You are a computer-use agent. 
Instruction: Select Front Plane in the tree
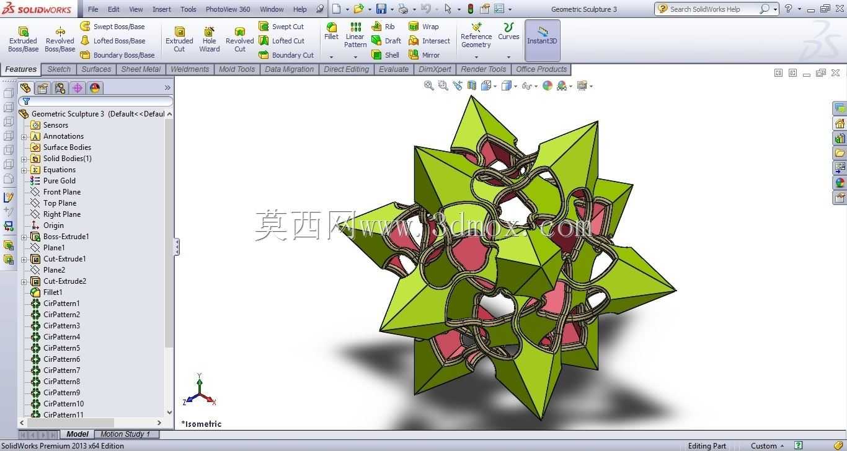click(x=55, y=192)
